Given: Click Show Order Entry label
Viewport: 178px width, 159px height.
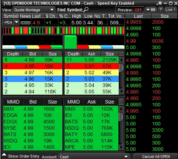Looking at the screenshot, I should pyautogui.click(x=24, y=156).
